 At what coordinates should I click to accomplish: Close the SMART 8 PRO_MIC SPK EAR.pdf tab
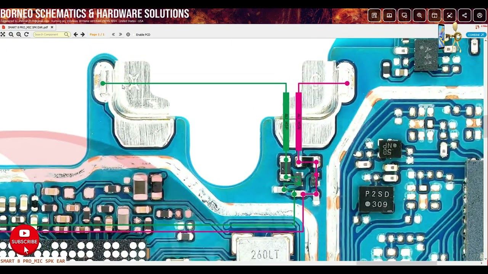tap(52, 27)
